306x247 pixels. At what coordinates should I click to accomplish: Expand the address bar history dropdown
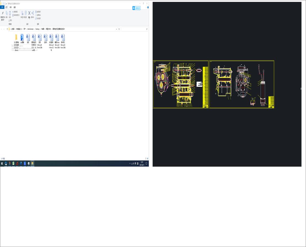click(117, 29)
